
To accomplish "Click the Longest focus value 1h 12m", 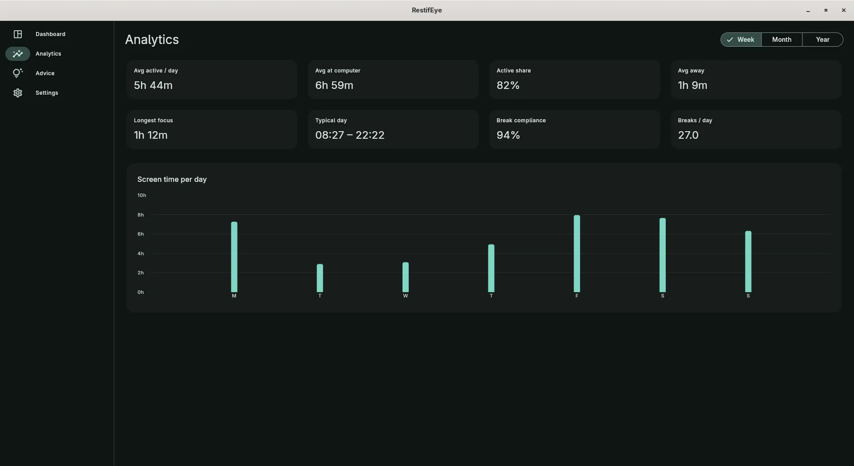I will tap(151, 135).
